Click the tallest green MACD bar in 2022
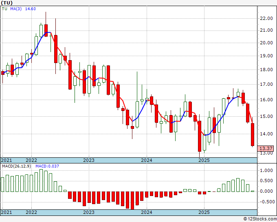Screen dimensions: 277x222 click(41, 181)
